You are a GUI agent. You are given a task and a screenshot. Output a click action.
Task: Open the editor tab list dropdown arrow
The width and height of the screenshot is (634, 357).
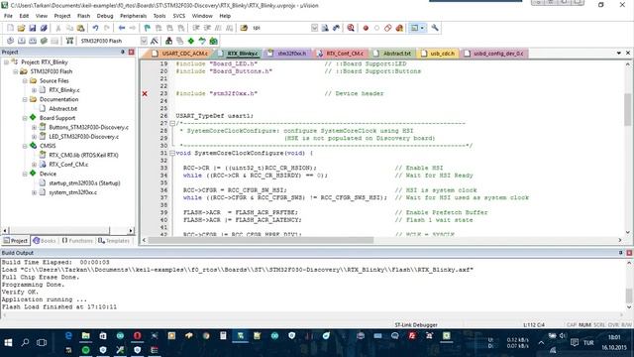(618, 53)
